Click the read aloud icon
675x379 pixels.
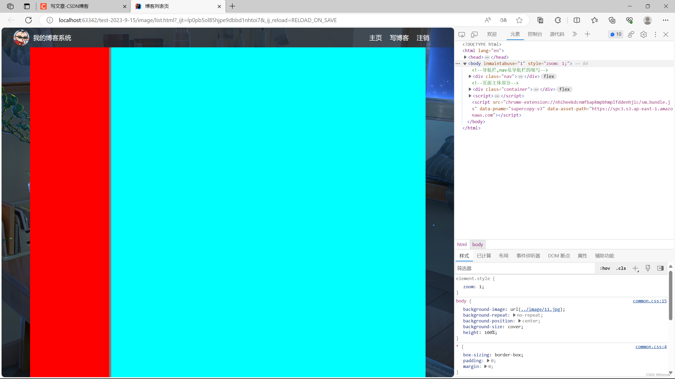pos(488,20)
